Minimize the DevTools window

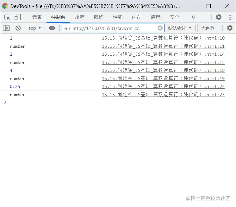coord(191,6)
